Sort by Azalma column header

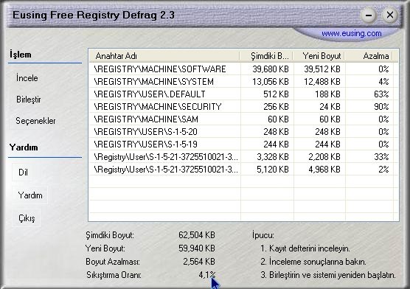369,56
